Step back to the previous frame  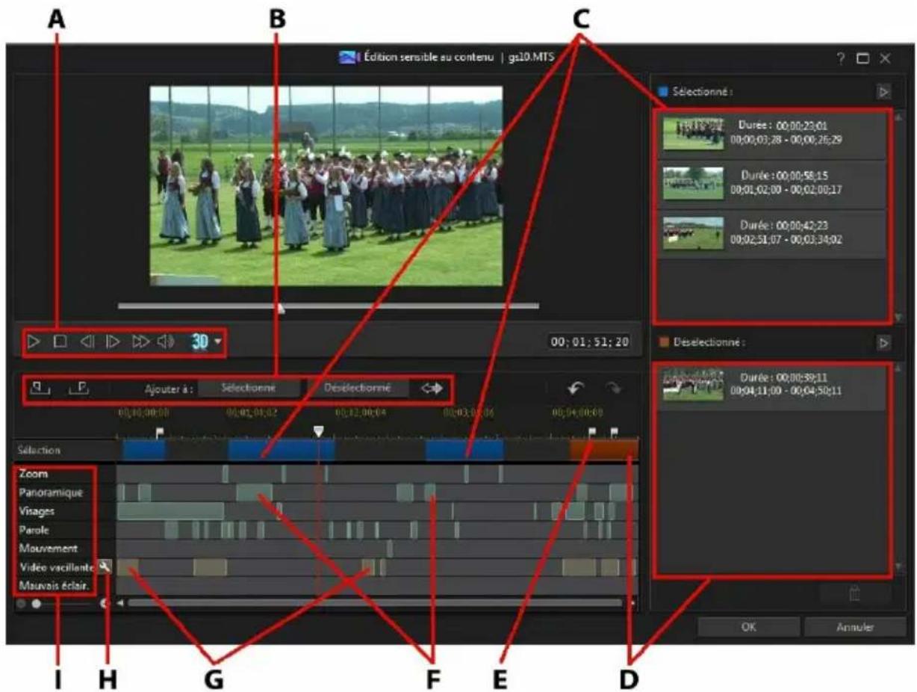click(87, 342)
